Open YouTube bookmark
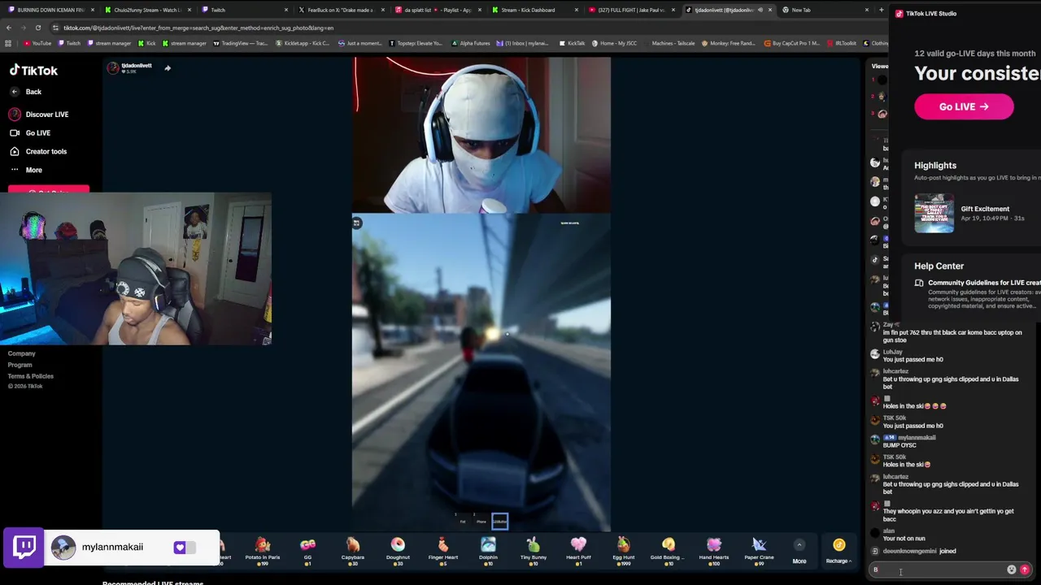This screenshot has width=1041, height=585. pos(37,43)
